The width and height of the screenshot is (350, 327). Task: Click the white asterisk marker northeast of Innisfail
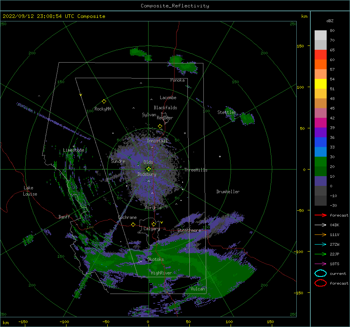point(185,133)
